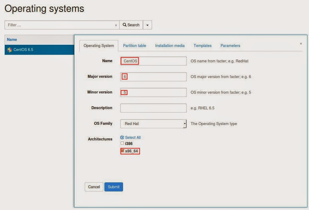Select the Parameters tab
This screenshot has width=309, height=210.
point(230,46)
